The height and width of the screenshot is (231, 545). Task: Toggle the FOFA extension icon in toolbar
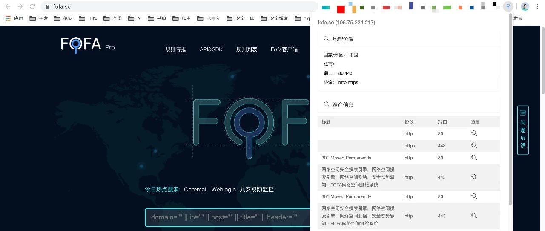pyautogui.click(x=508, y=6)
